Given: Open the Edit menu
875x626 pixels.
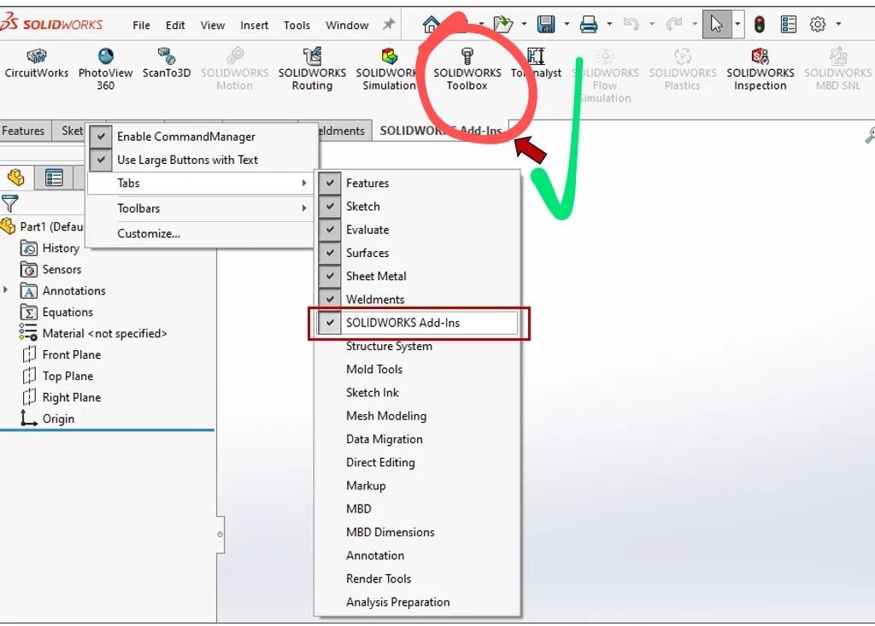Looking at the screenshot, I should 175,25.
